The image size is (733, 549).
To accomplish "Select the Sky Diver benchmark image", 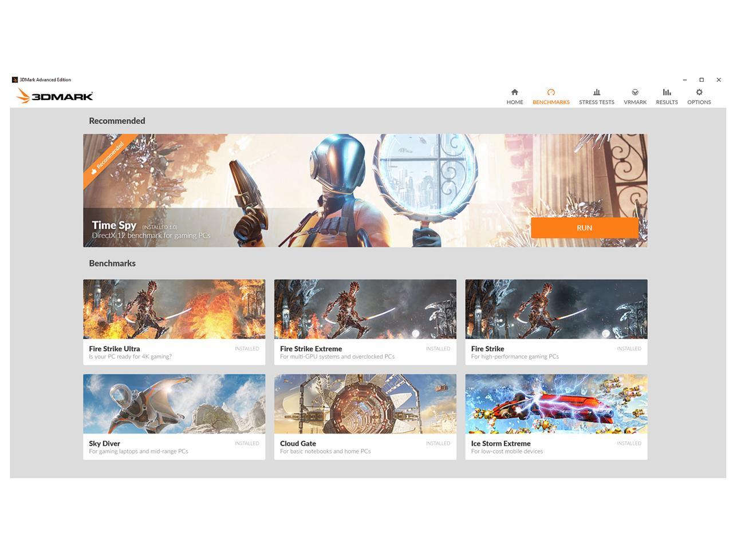I will pos(174,404).
